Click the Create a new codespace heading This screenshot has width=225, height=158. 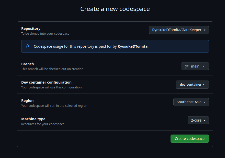[115, 9]
